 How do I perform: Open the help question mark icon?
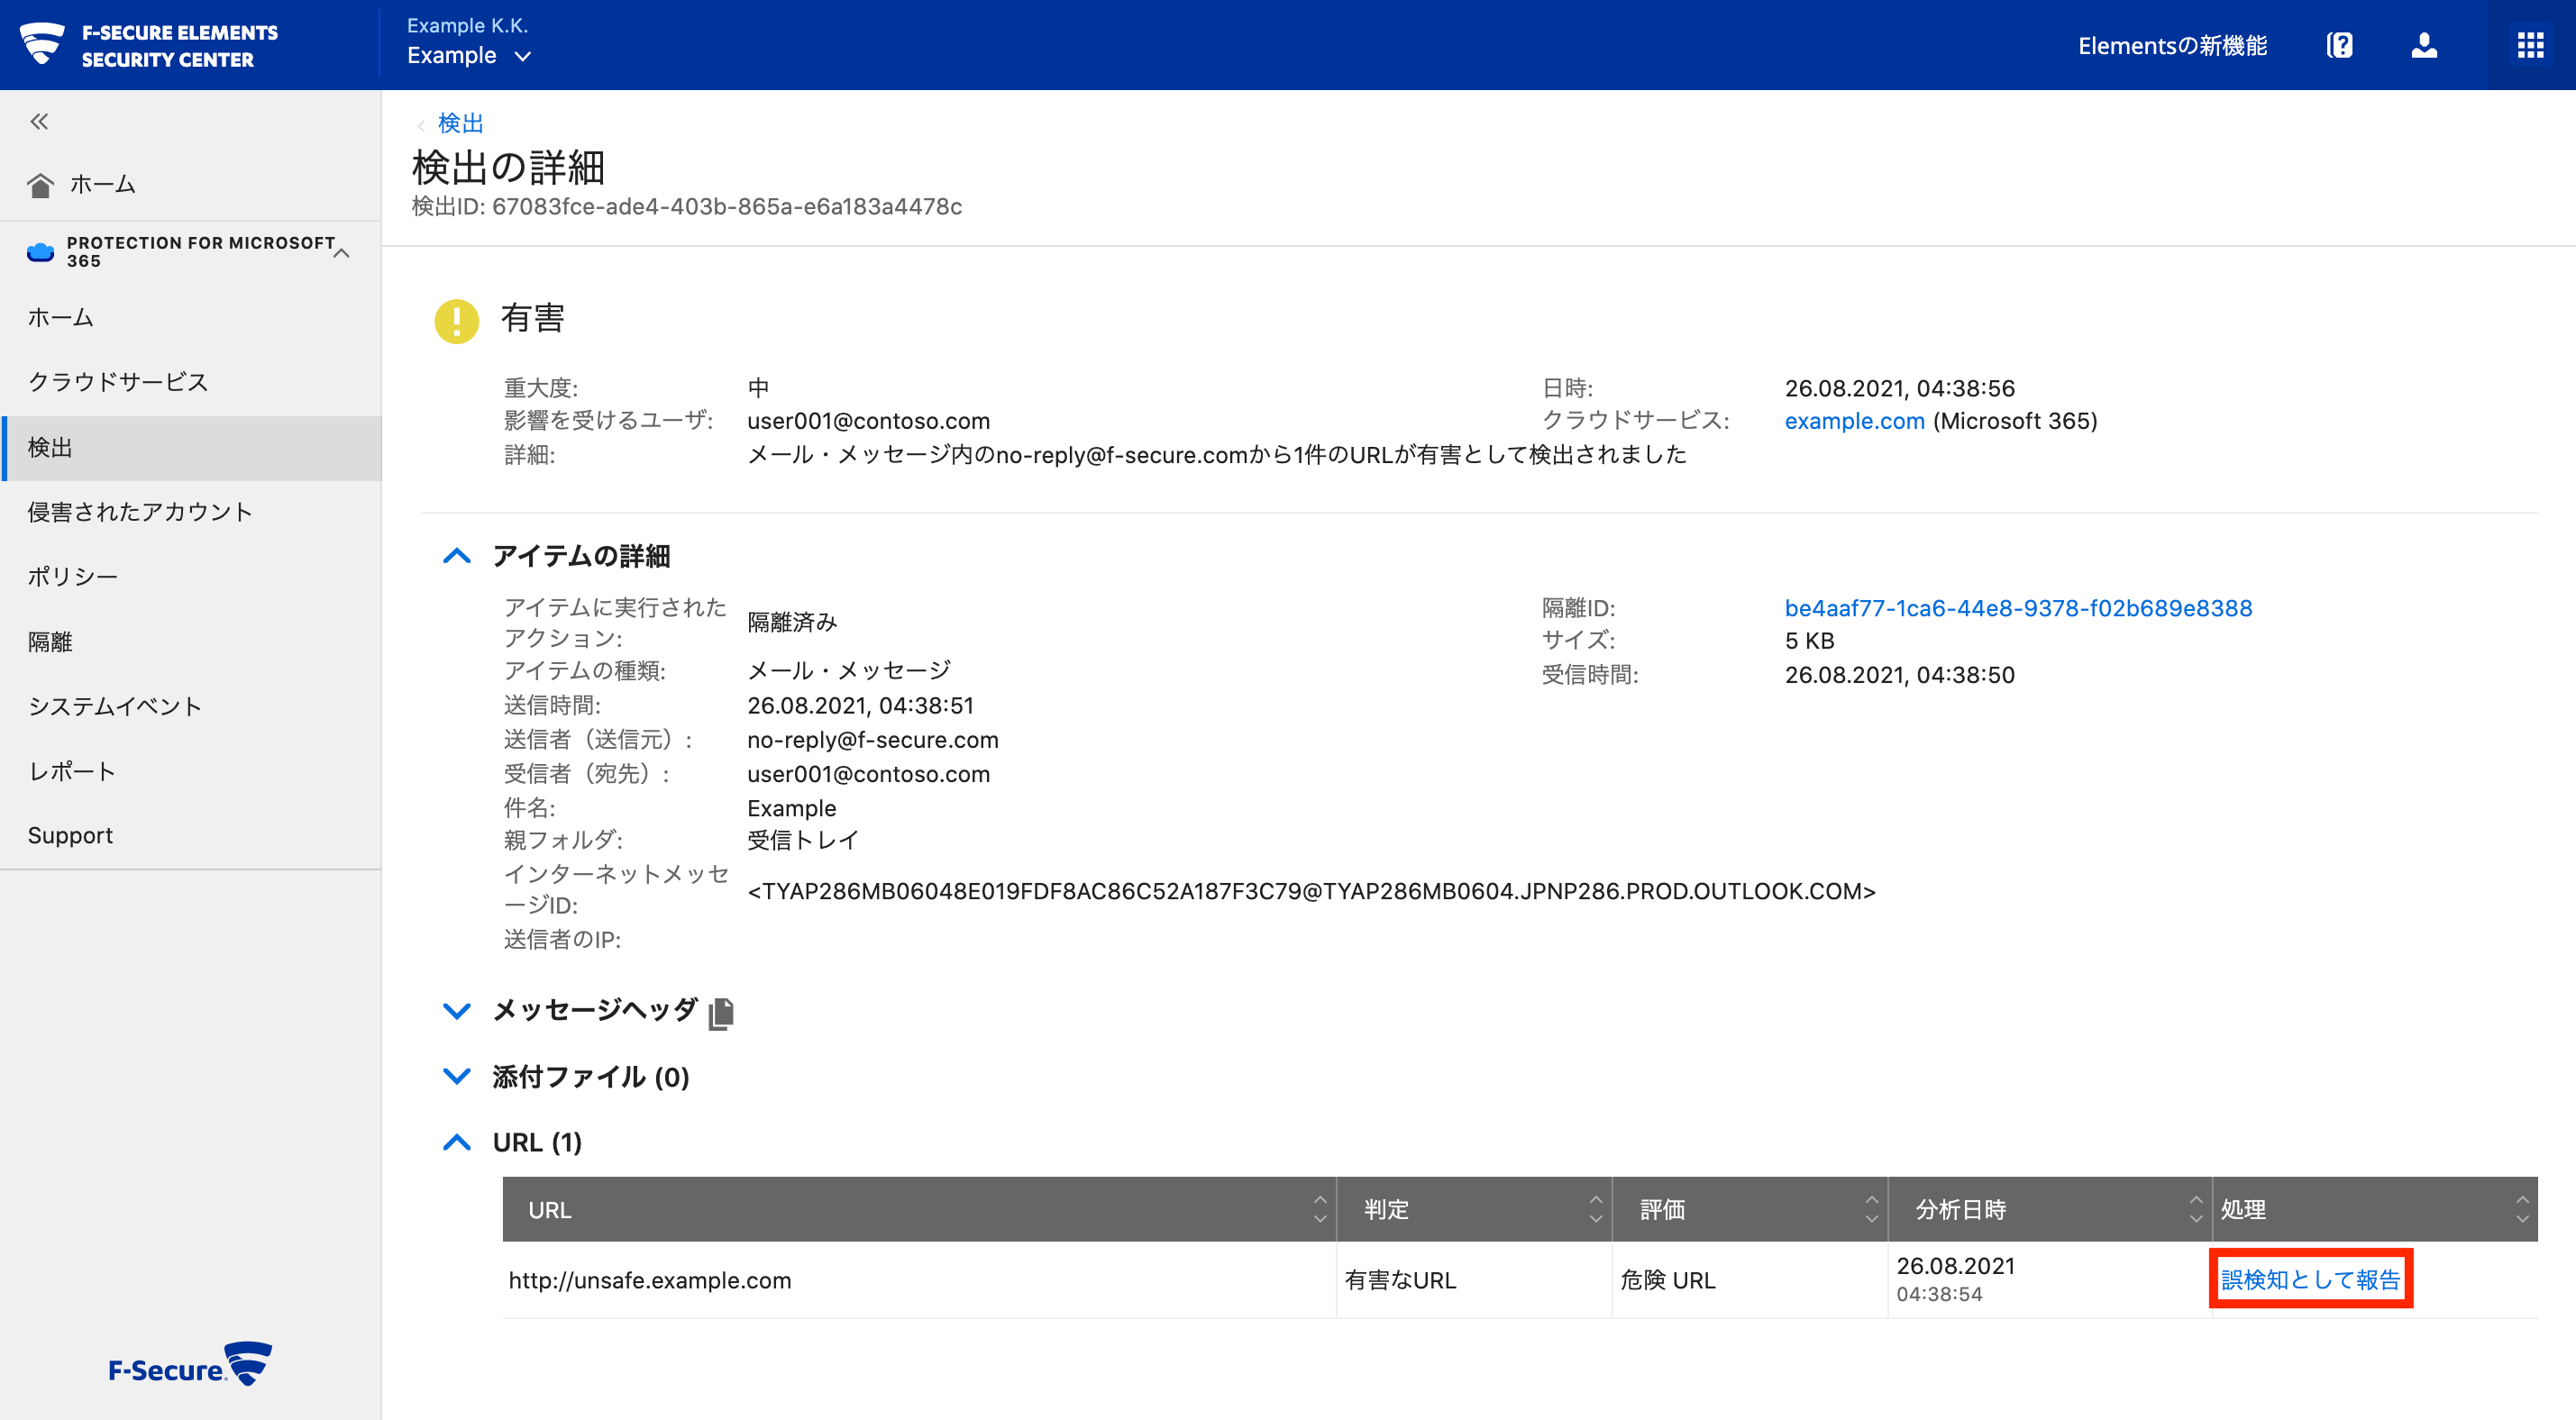click(x=2339, y=45)
